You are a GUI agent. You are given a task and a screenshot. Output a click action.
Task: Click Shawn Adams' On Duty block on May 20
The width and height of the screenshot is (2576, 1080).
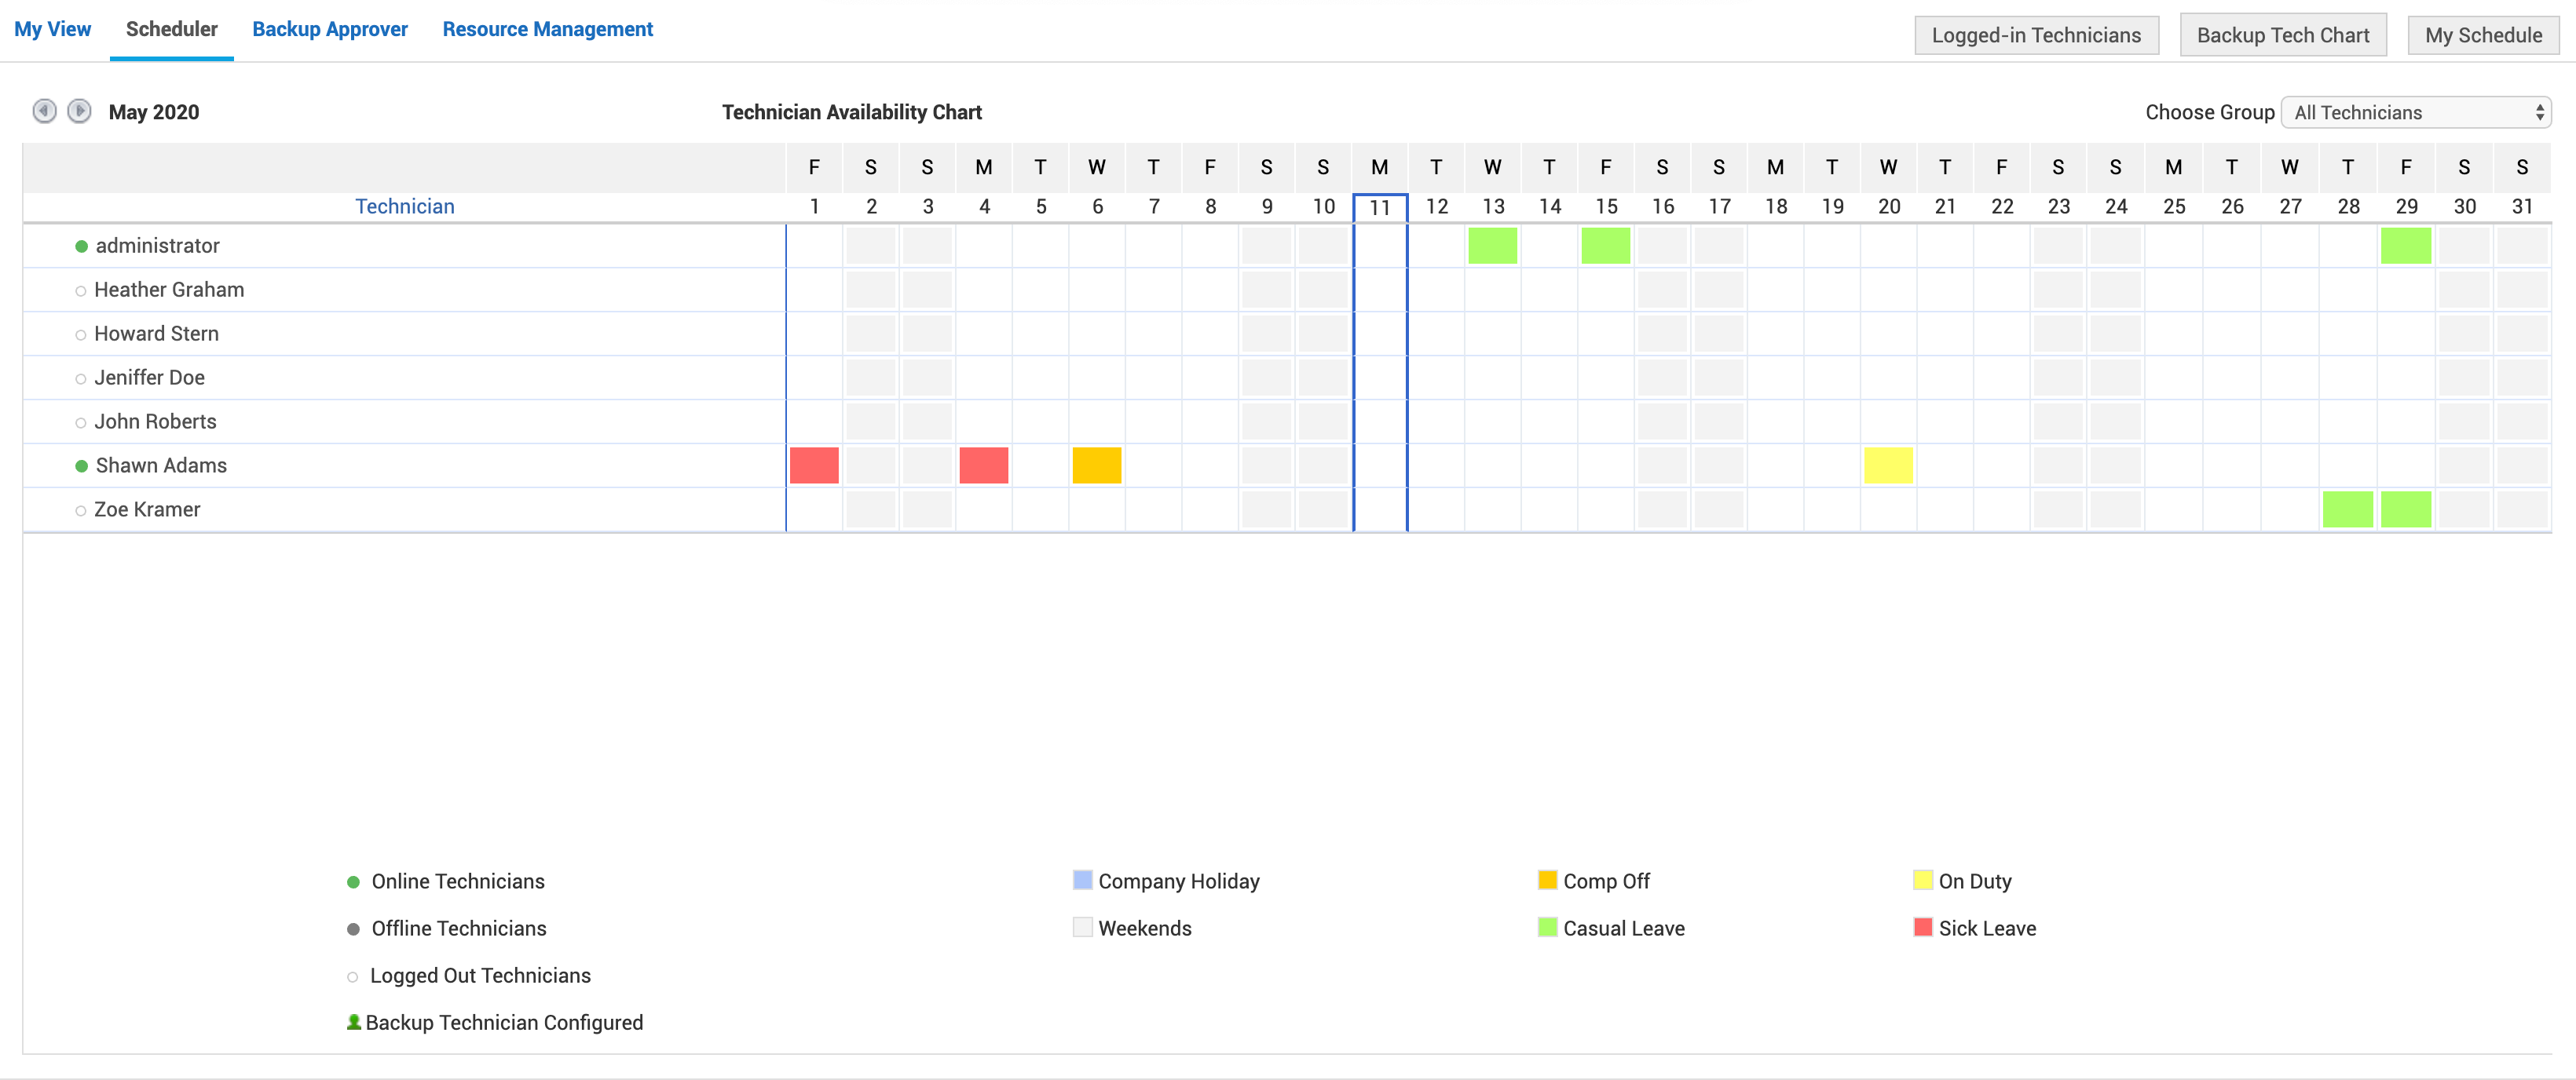1888,465
